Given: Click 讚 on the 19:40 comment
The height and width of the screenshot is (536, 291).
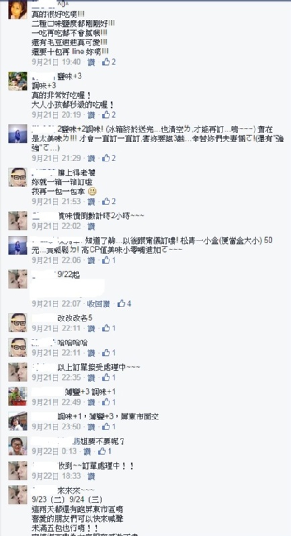Looking at the screenshot, I should coord(91,62).
